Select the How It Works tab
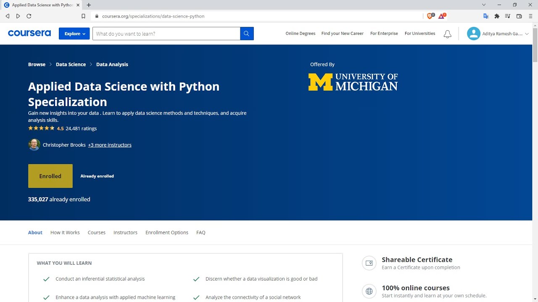The image size is (538, 302). pyautogui.click(x=65, y=232)
